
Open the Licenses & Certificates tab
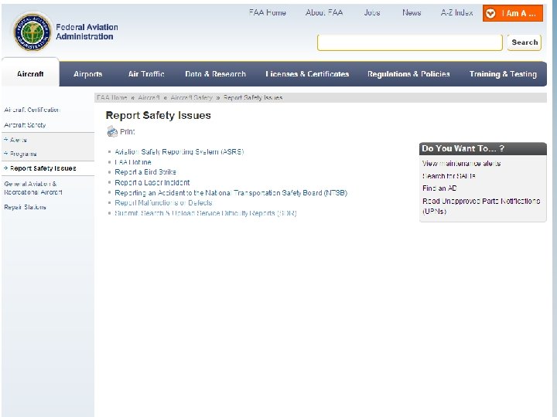[x=307, y=74]
